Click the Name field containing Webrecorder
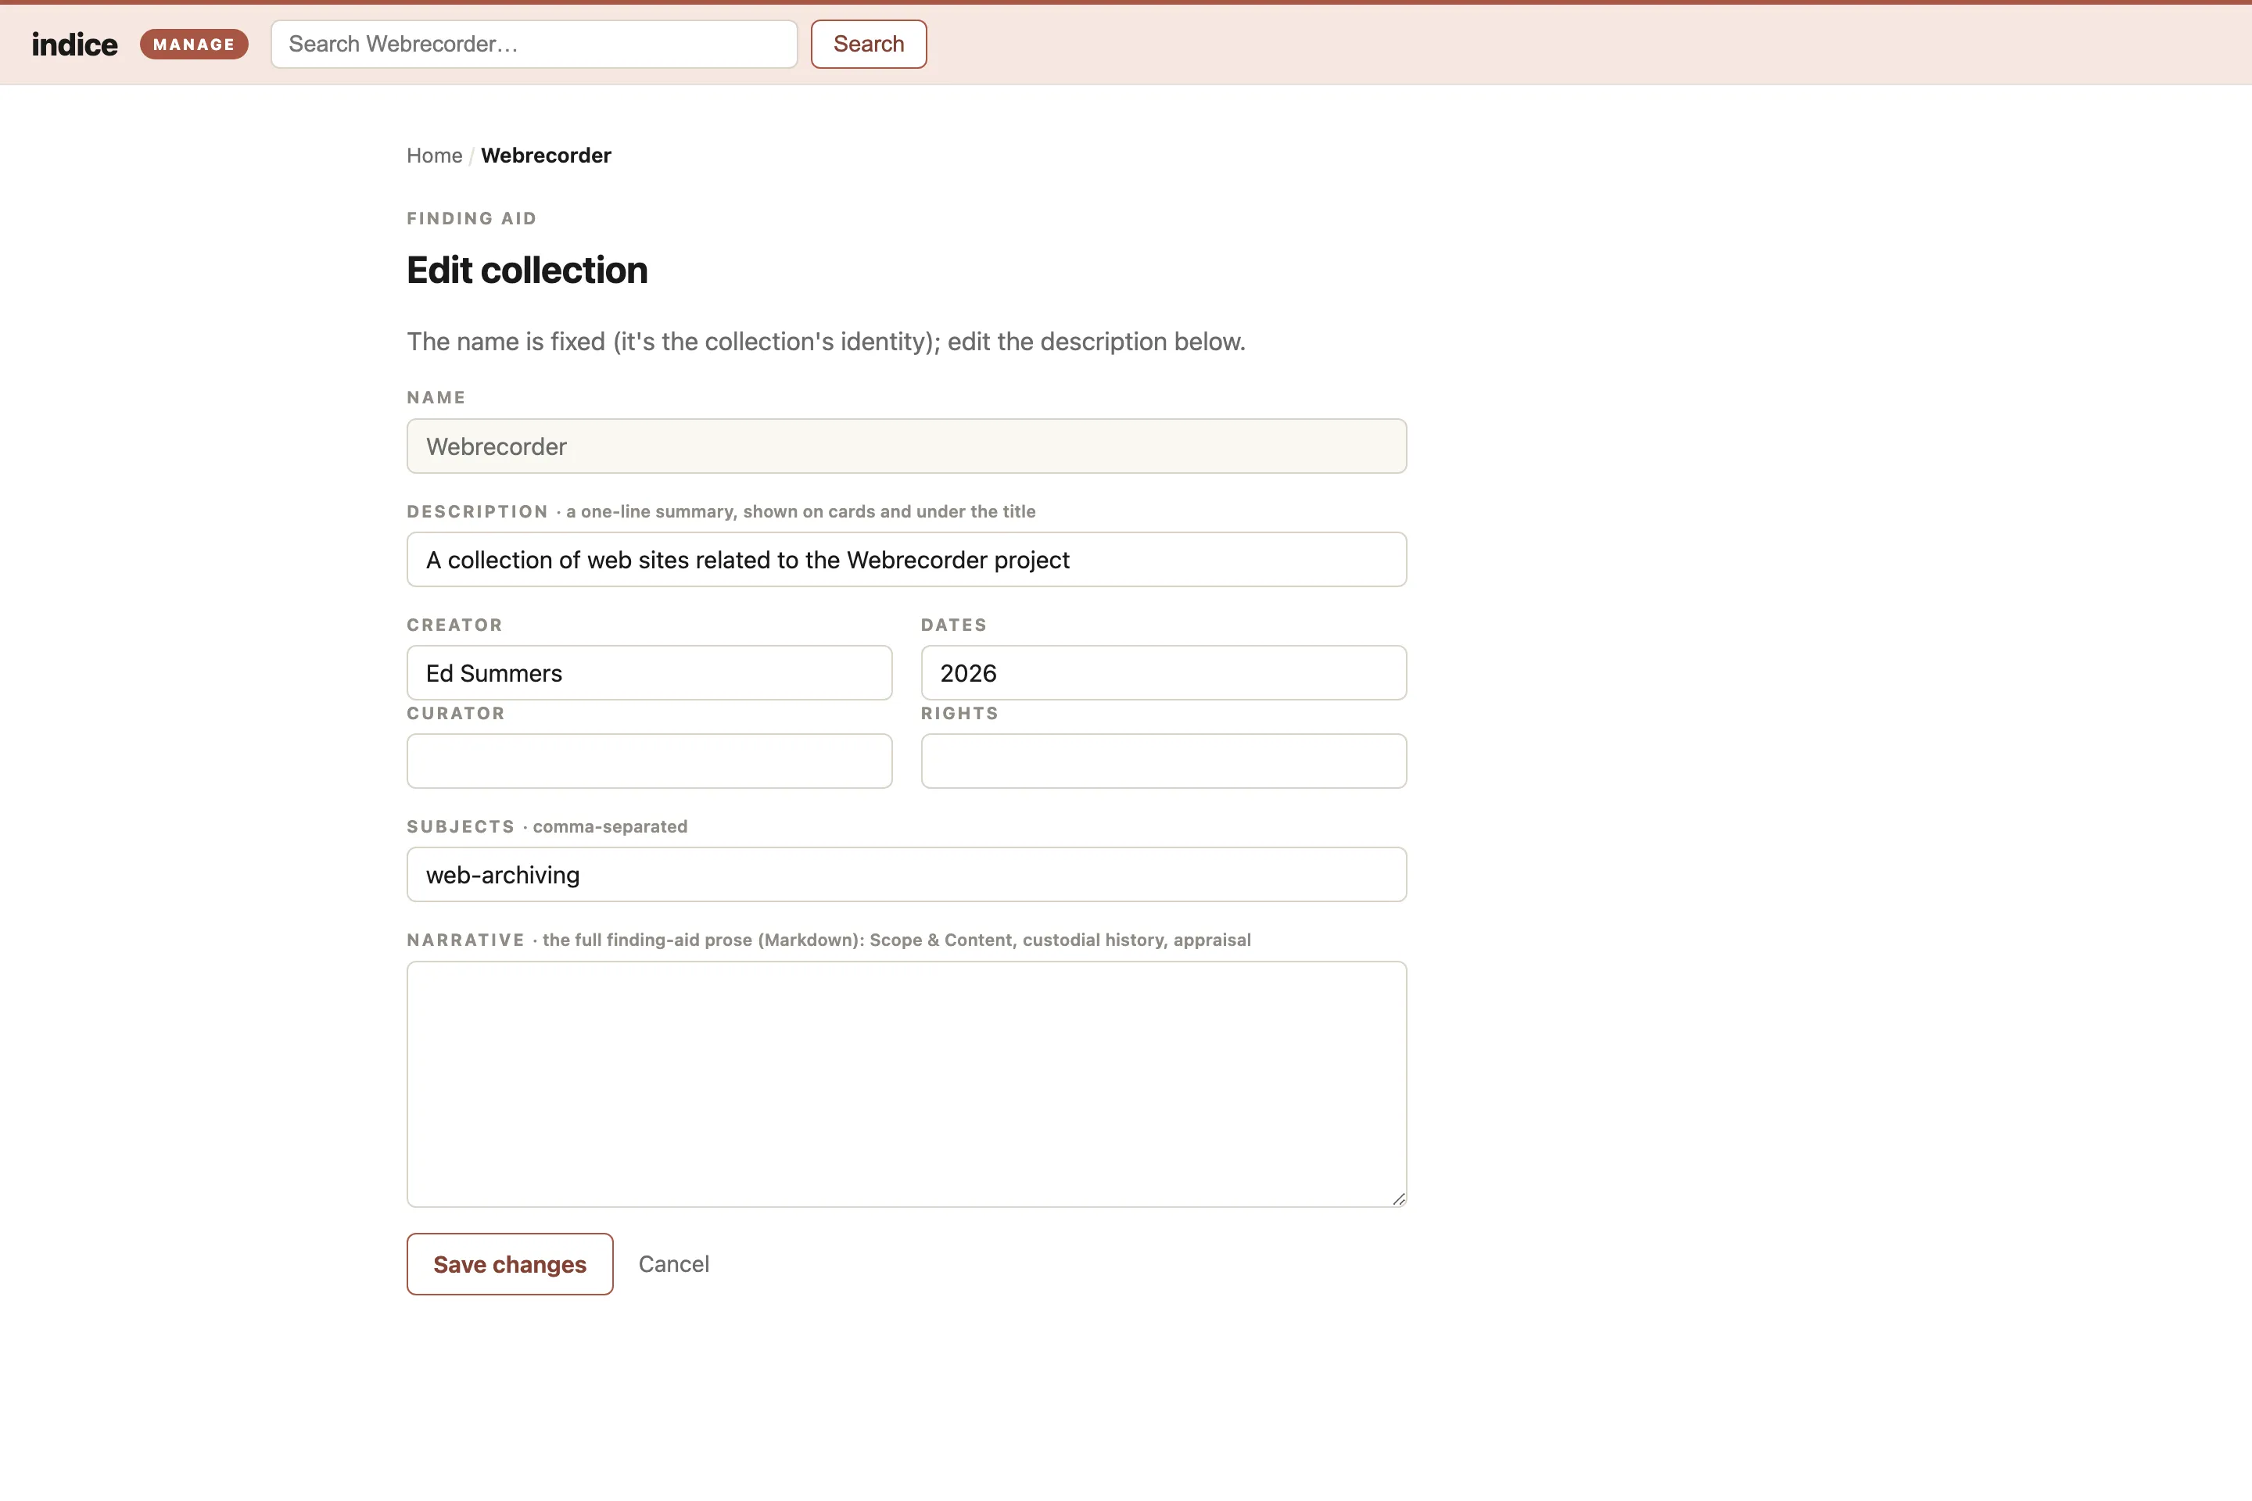Viewport: 2252px width, 1501px height. click(907, 446)
